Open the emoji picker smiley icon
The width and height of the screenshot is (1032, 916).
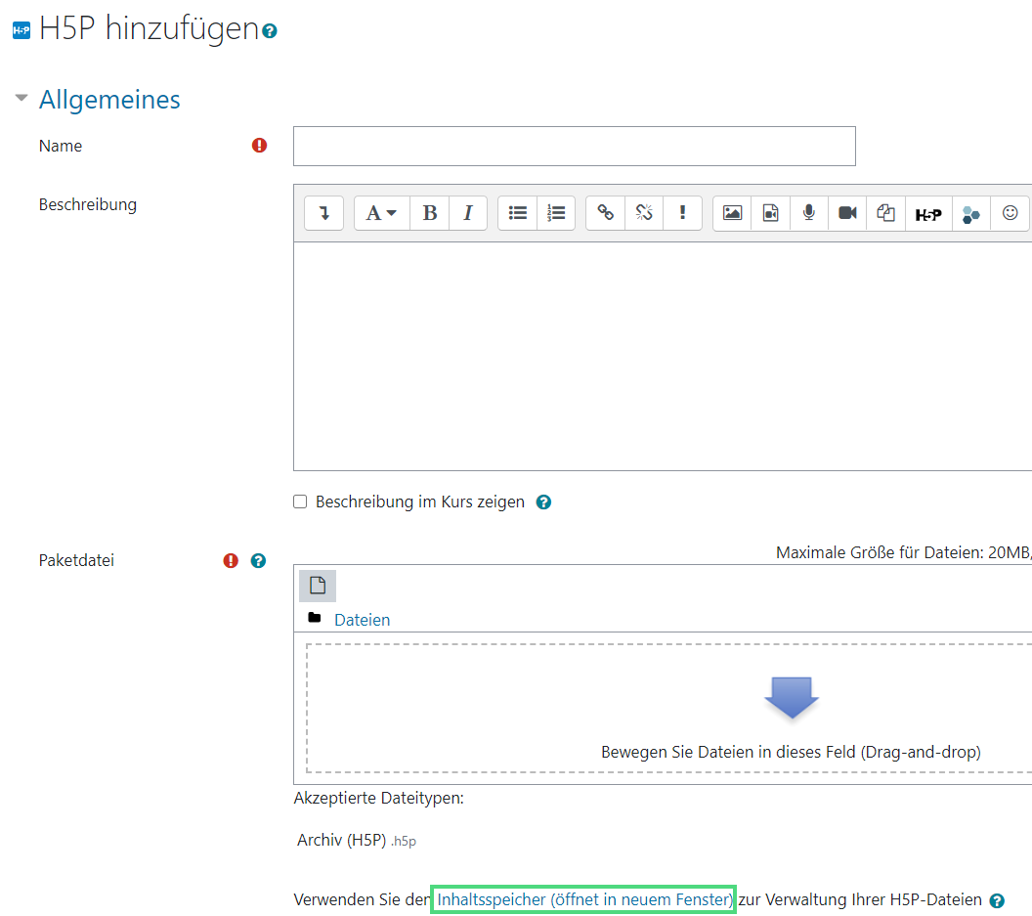1010,213
